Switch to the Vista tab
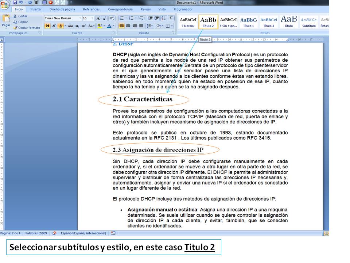This screenshot has height=263, width=350. [x=162, y=9]
